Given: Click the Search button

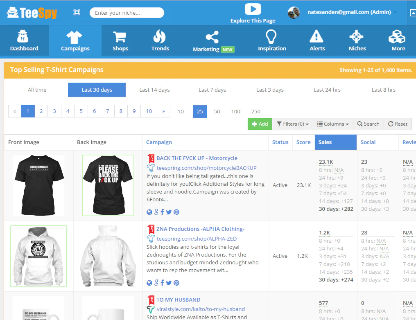Looking at the screenshot, I should pos(368,124).
